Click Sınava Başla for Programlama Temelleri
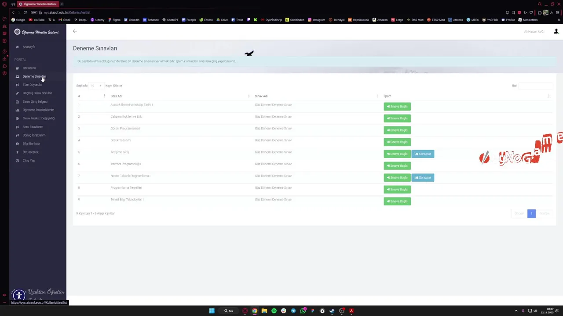 point(397,190)
